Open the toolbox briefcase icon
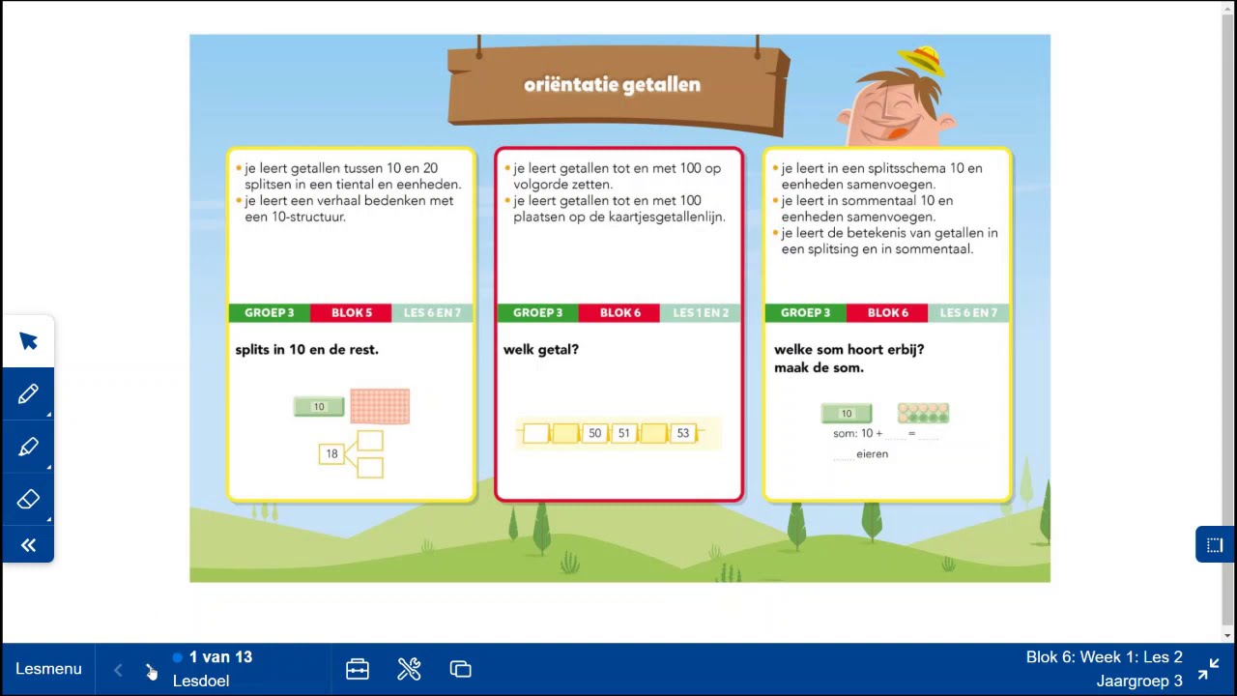 tap(358, 669)
